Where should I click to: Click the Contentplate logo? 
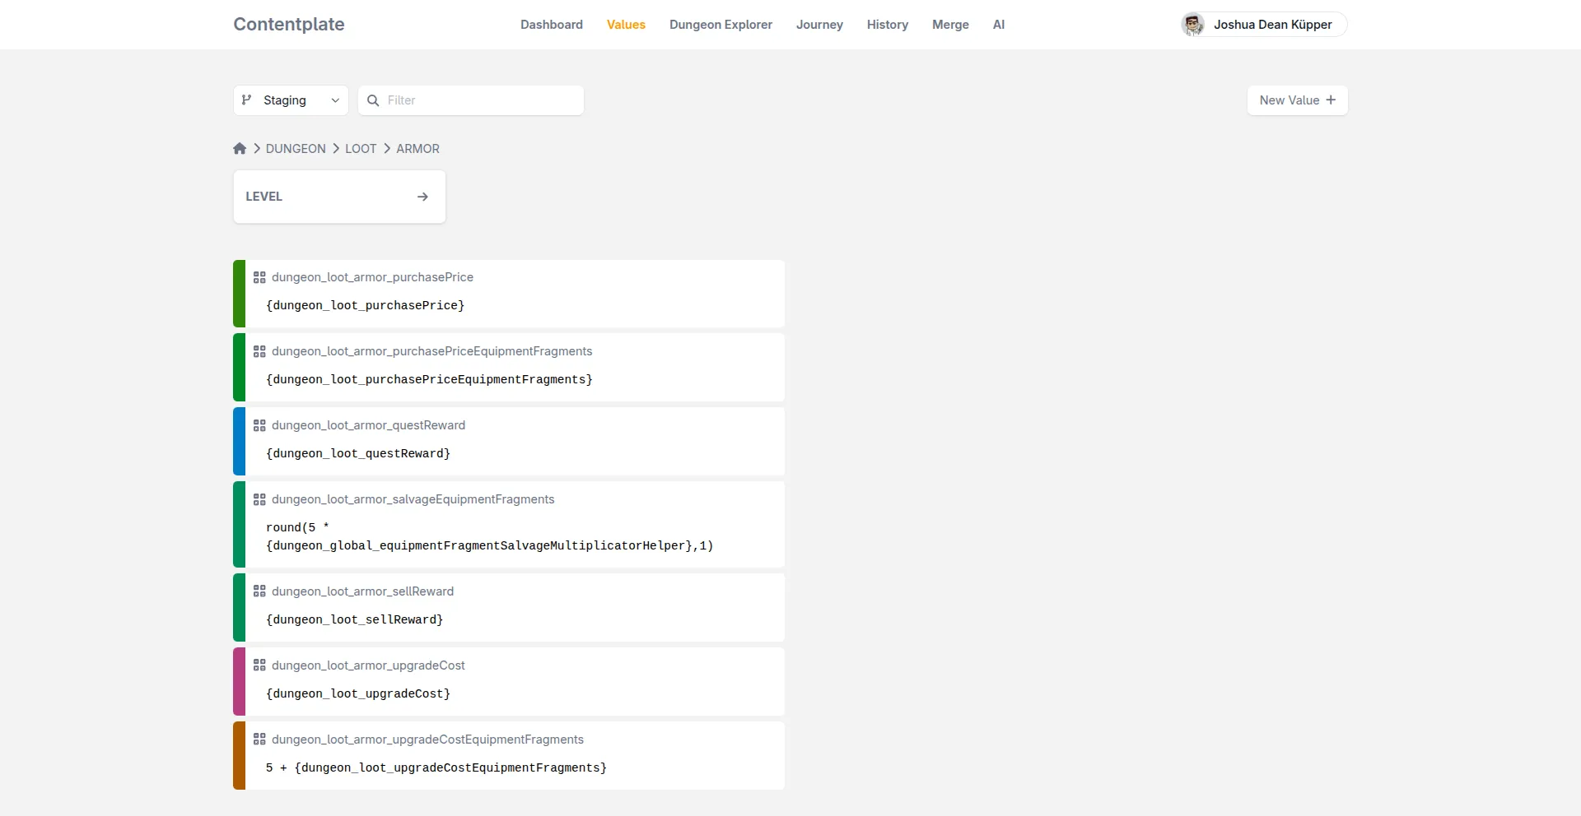pos(289,25)
